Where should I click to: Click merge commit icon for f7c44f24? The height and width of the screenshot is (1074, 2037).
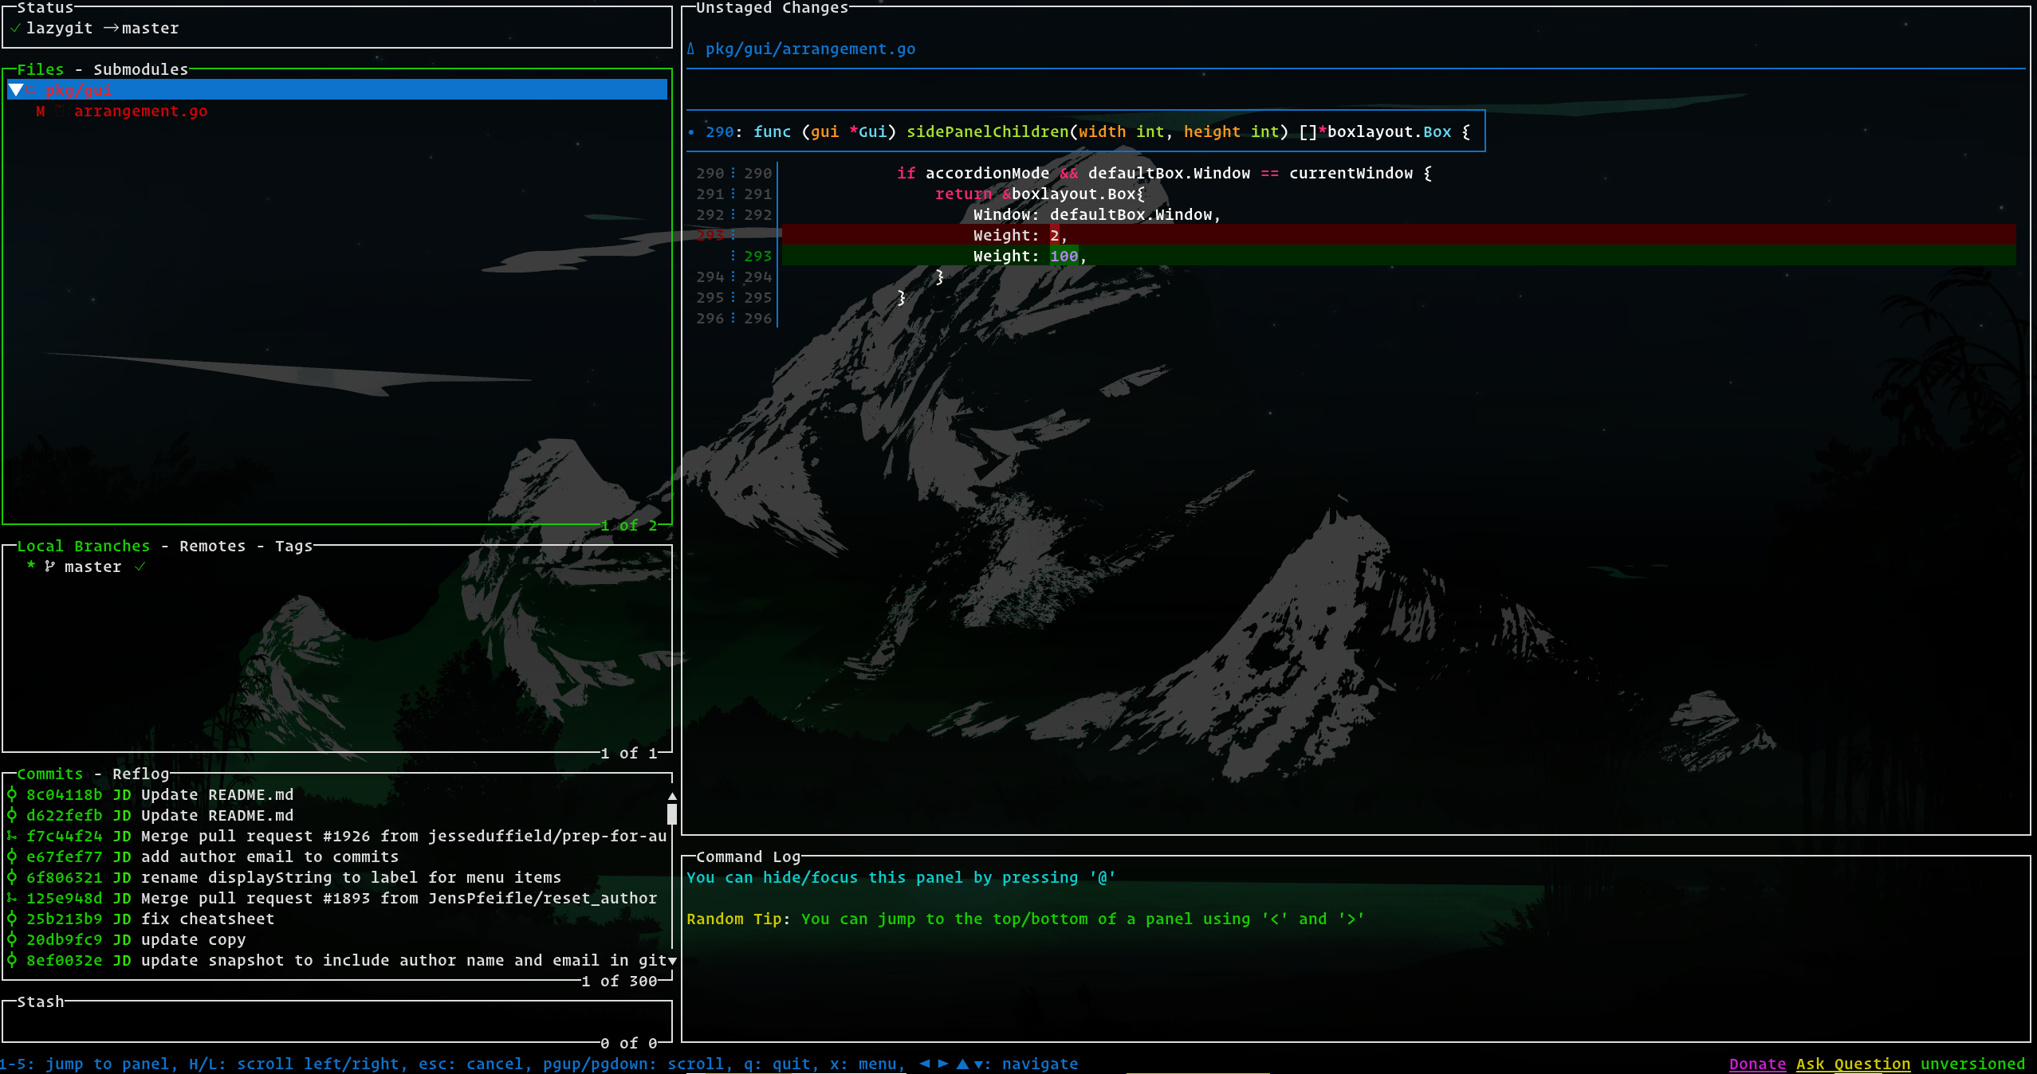pos(12,836)
